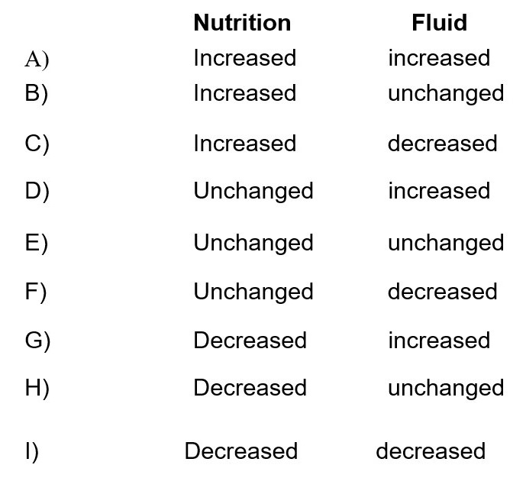Screen dimensions: 526x478
Task: Select option D) label
Action: coord(37,191)
